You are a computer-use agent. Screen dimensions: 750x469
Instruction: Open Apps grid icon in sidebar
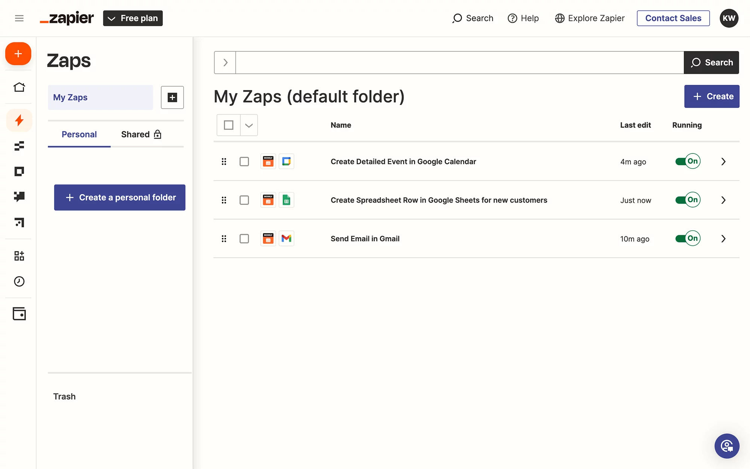(19, 256)
